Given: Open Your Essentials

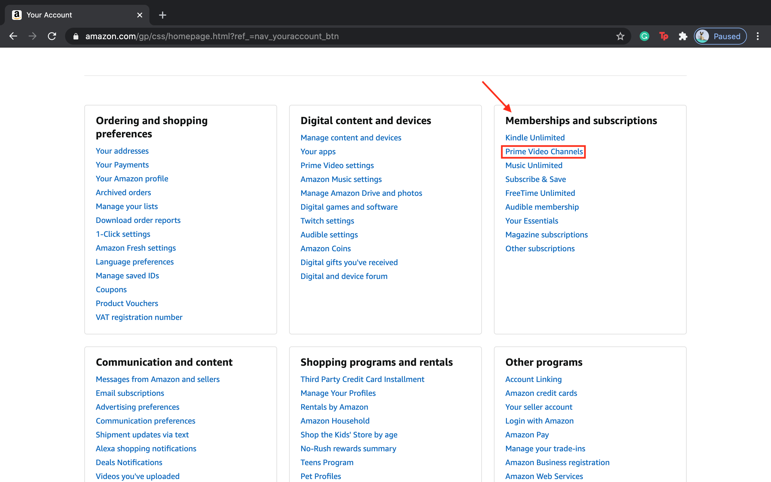Looking at the screenshot, I should pos(532,221).
